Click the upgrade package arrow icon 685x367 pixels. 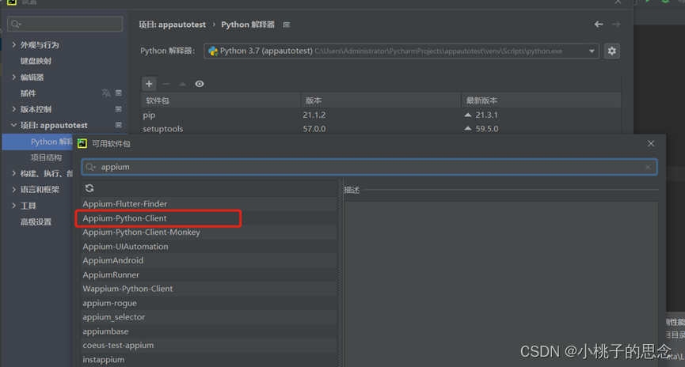[x=183, y=84]
